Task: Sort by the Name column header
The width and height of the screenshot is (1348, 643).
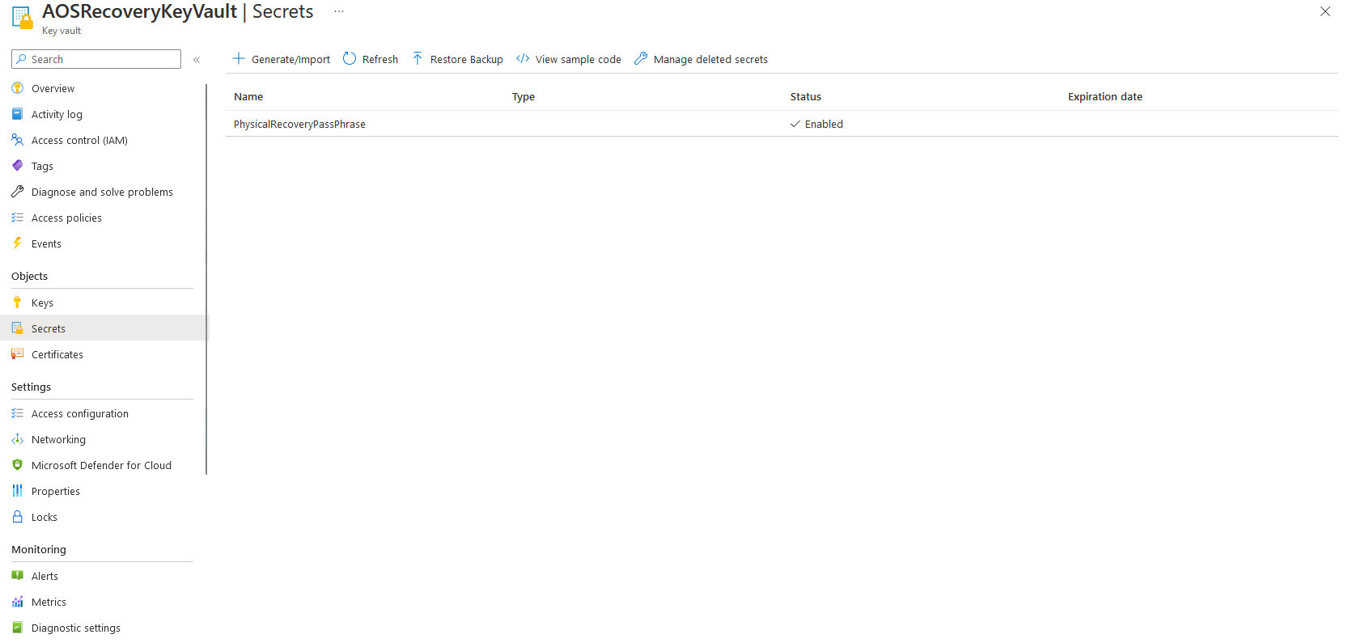Action: click(x=248, y=96)
